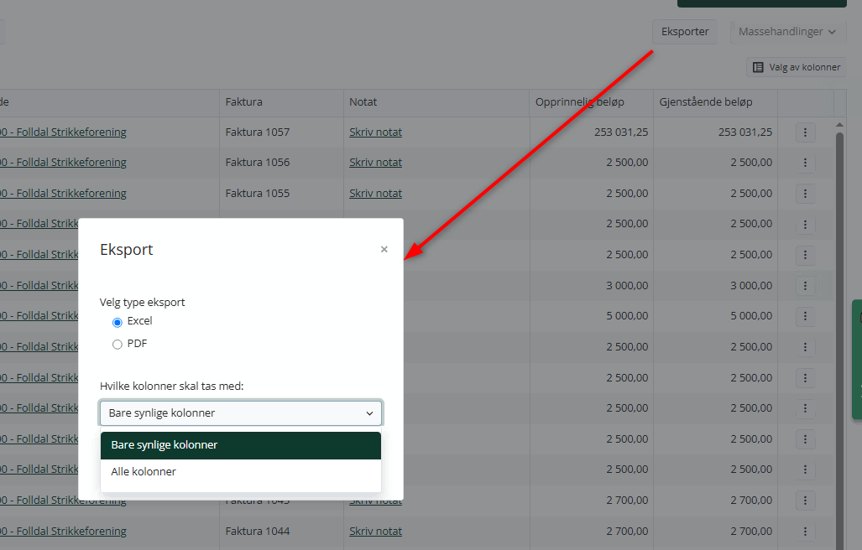
Task: Open the Massehandlinger dropdown
Action: tap(786, 32)
